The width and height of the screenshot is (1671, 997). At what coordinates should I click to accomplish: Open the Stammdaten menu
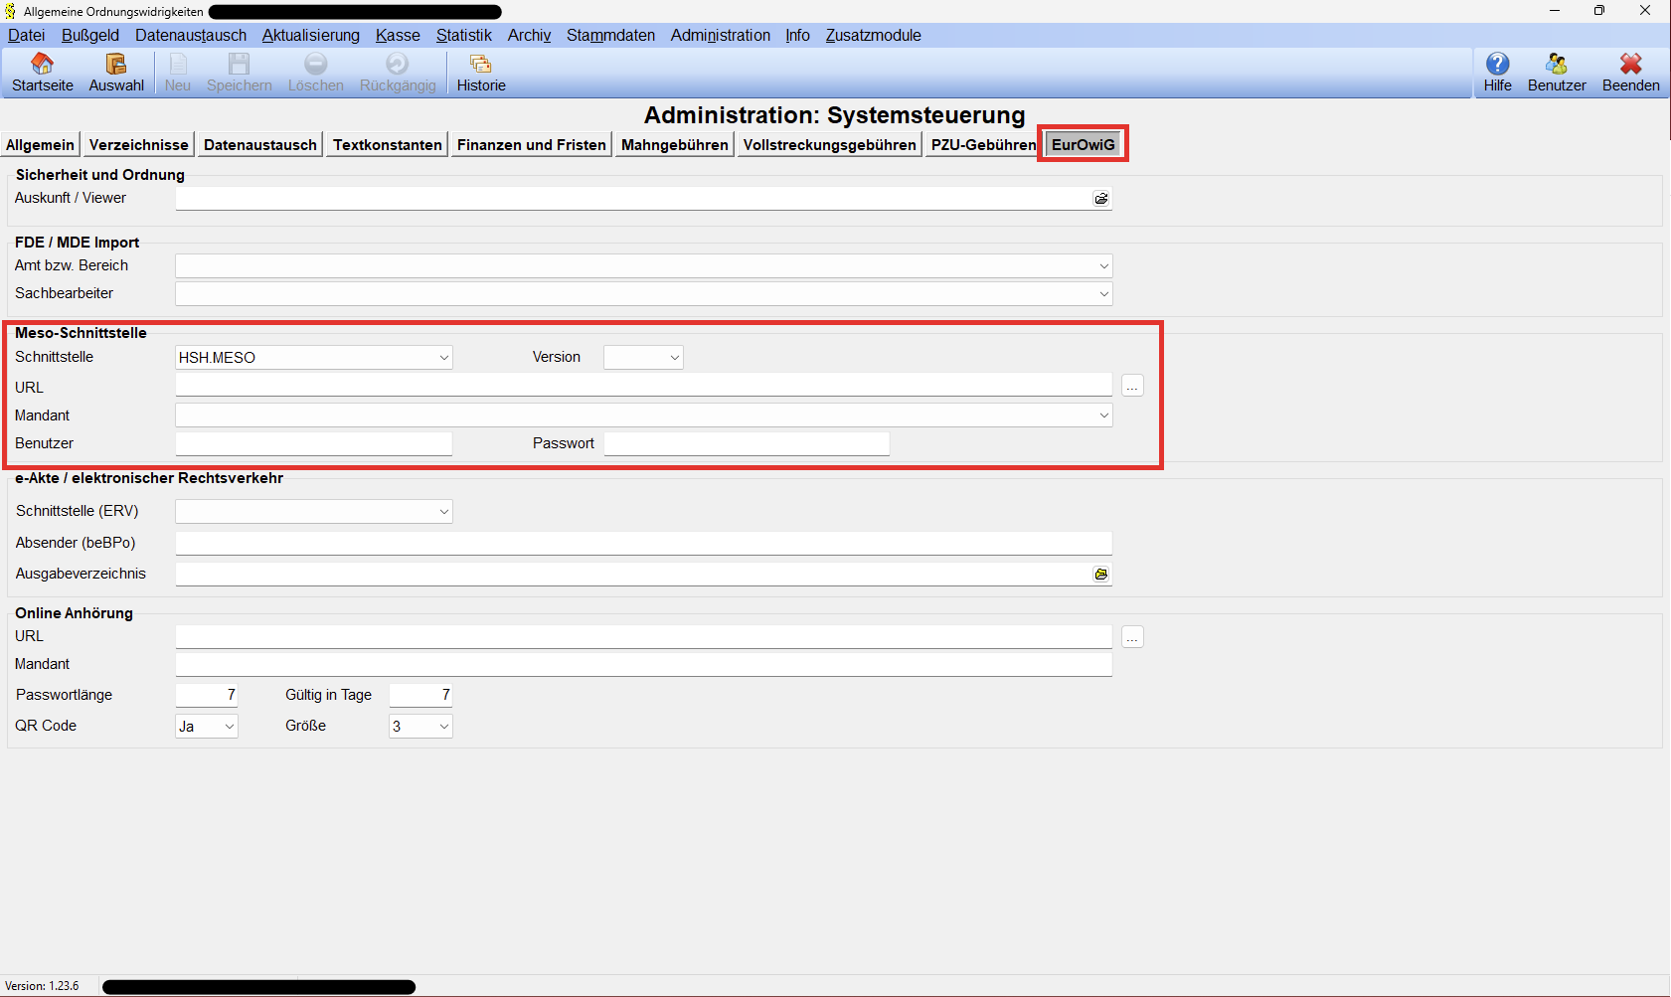[610, 36]
